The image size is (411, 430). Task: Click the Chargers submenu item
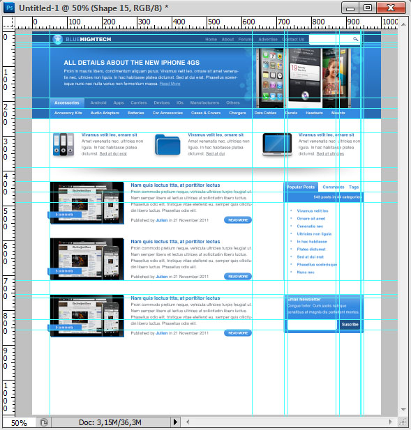tap(237, 113)
